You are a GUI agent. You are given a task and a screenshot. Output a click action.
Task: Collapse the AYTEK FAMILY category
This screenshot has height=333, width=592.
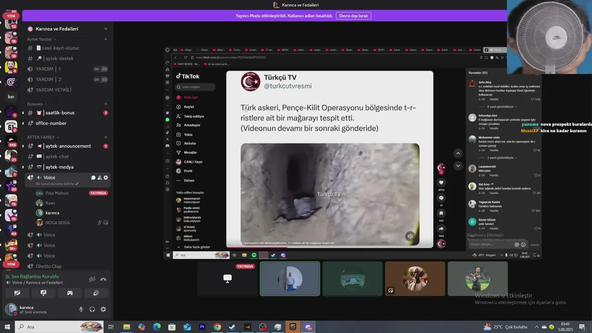[x=43, y=137]
